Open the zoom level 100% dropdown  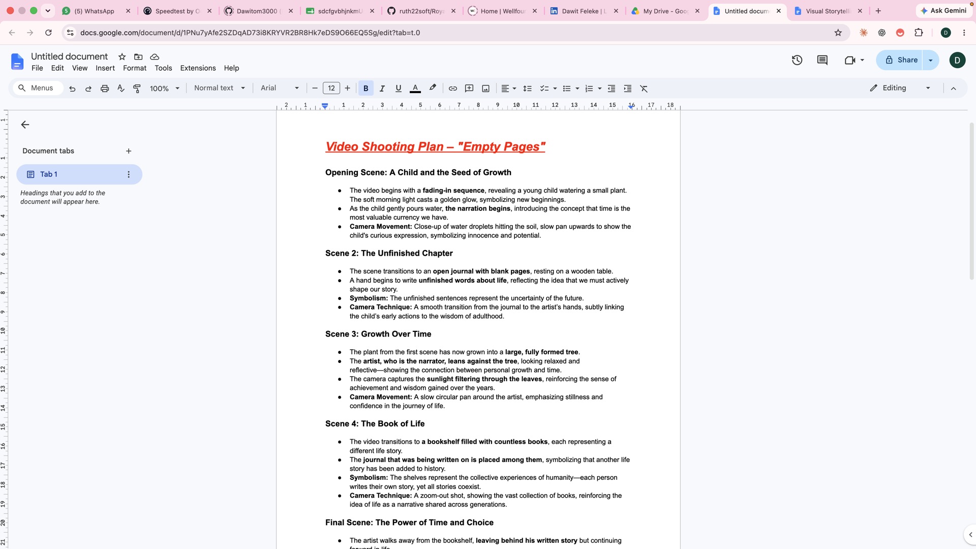pos(165,88)
